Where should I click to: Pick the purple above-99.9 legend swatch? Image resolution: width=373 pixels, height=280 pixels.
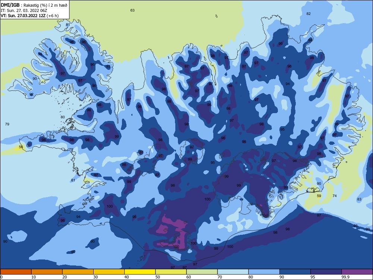click(357, 272)
